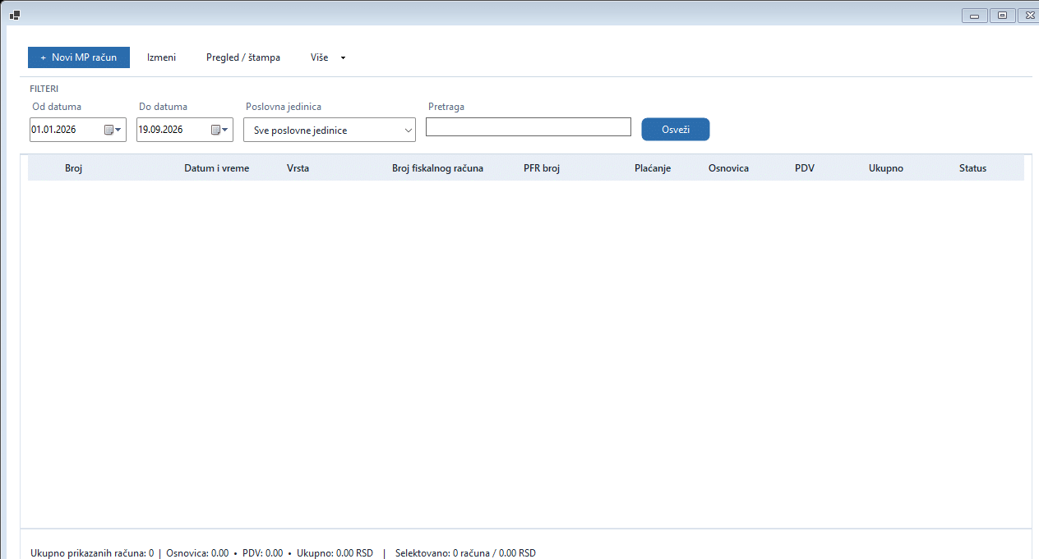
Task: Click the Selektovano status bar text
Action: click(x=465, y=553)
